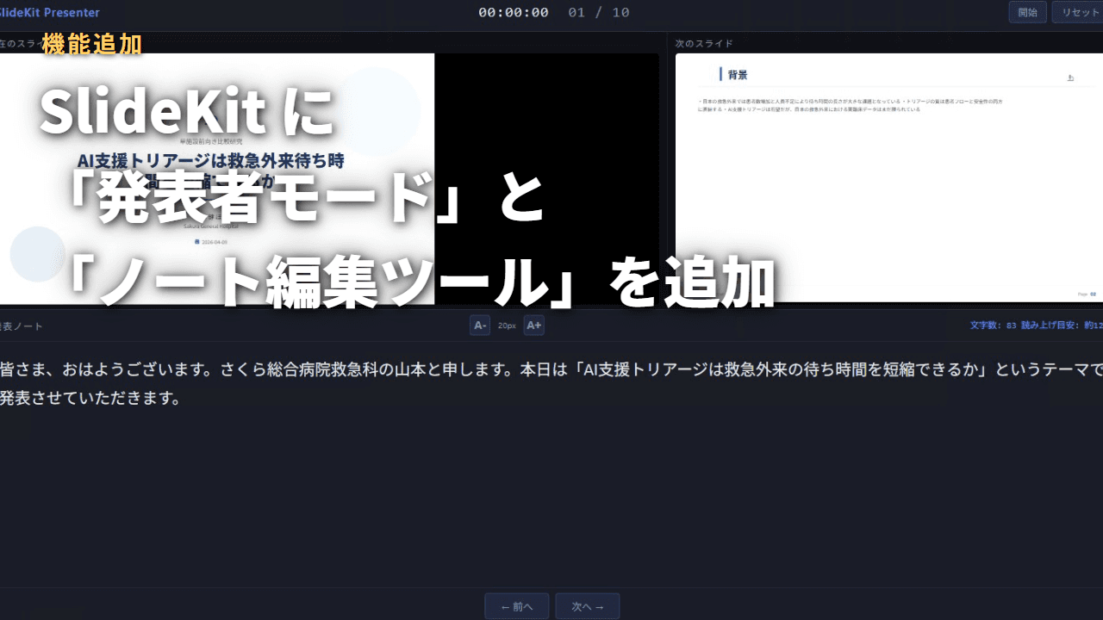The image size is (1103, 620).
Task: Click the SlideKit Presenter title
Action: (50, 12)
